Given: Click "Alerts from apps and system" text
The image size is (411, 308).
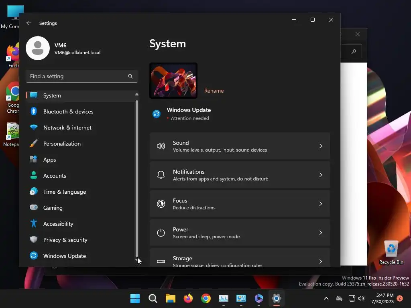Looking at the screenshot, I should [204, 179].
